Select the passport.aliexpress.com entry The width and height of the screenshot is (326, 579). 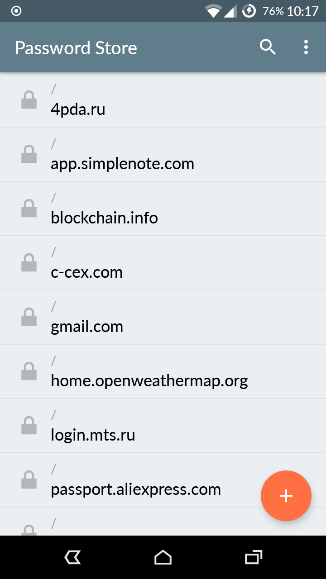136,489
